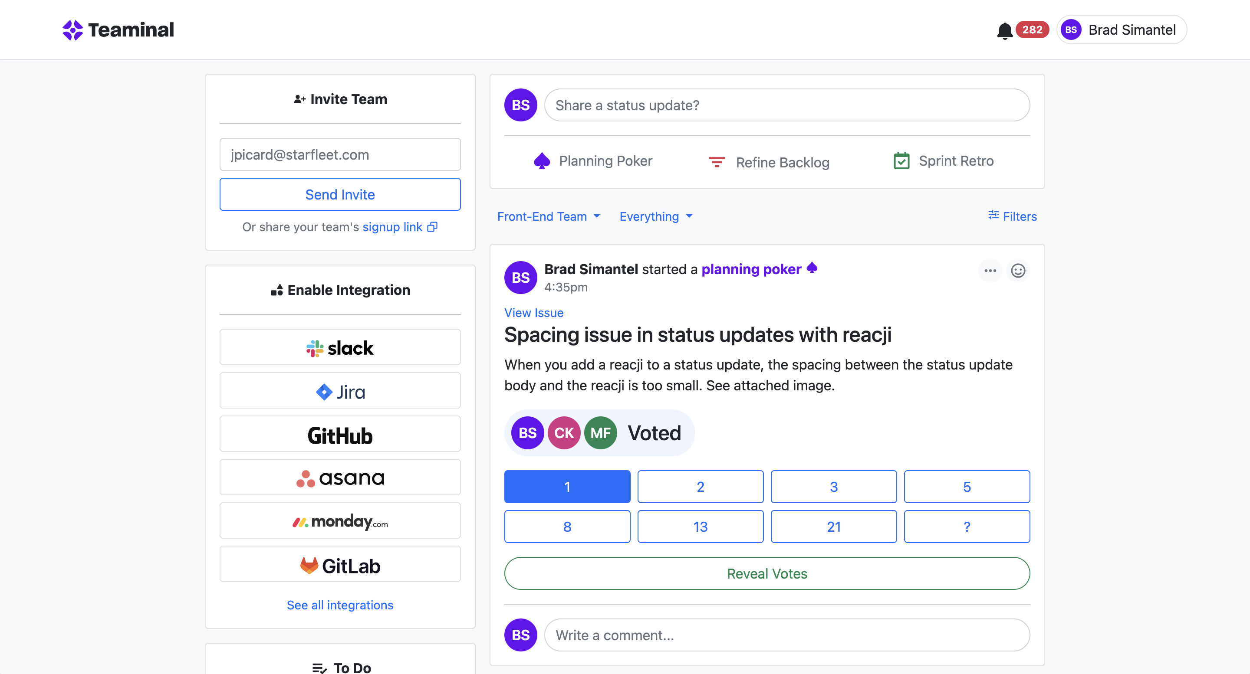Expand the Front-End Team dropdown

[548, 217]
